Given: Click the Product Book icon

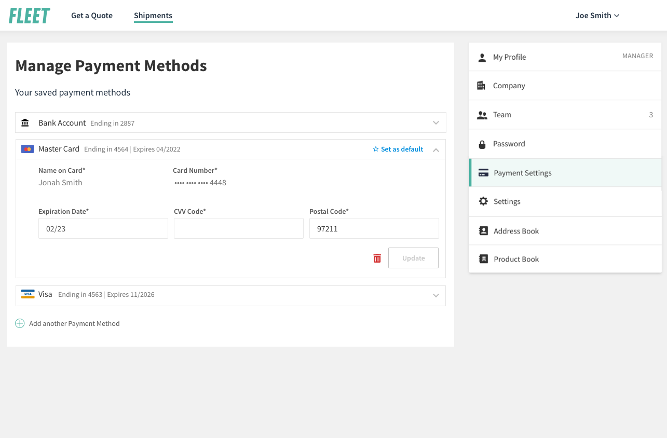Looking at the screenshot, I should 483,259.
